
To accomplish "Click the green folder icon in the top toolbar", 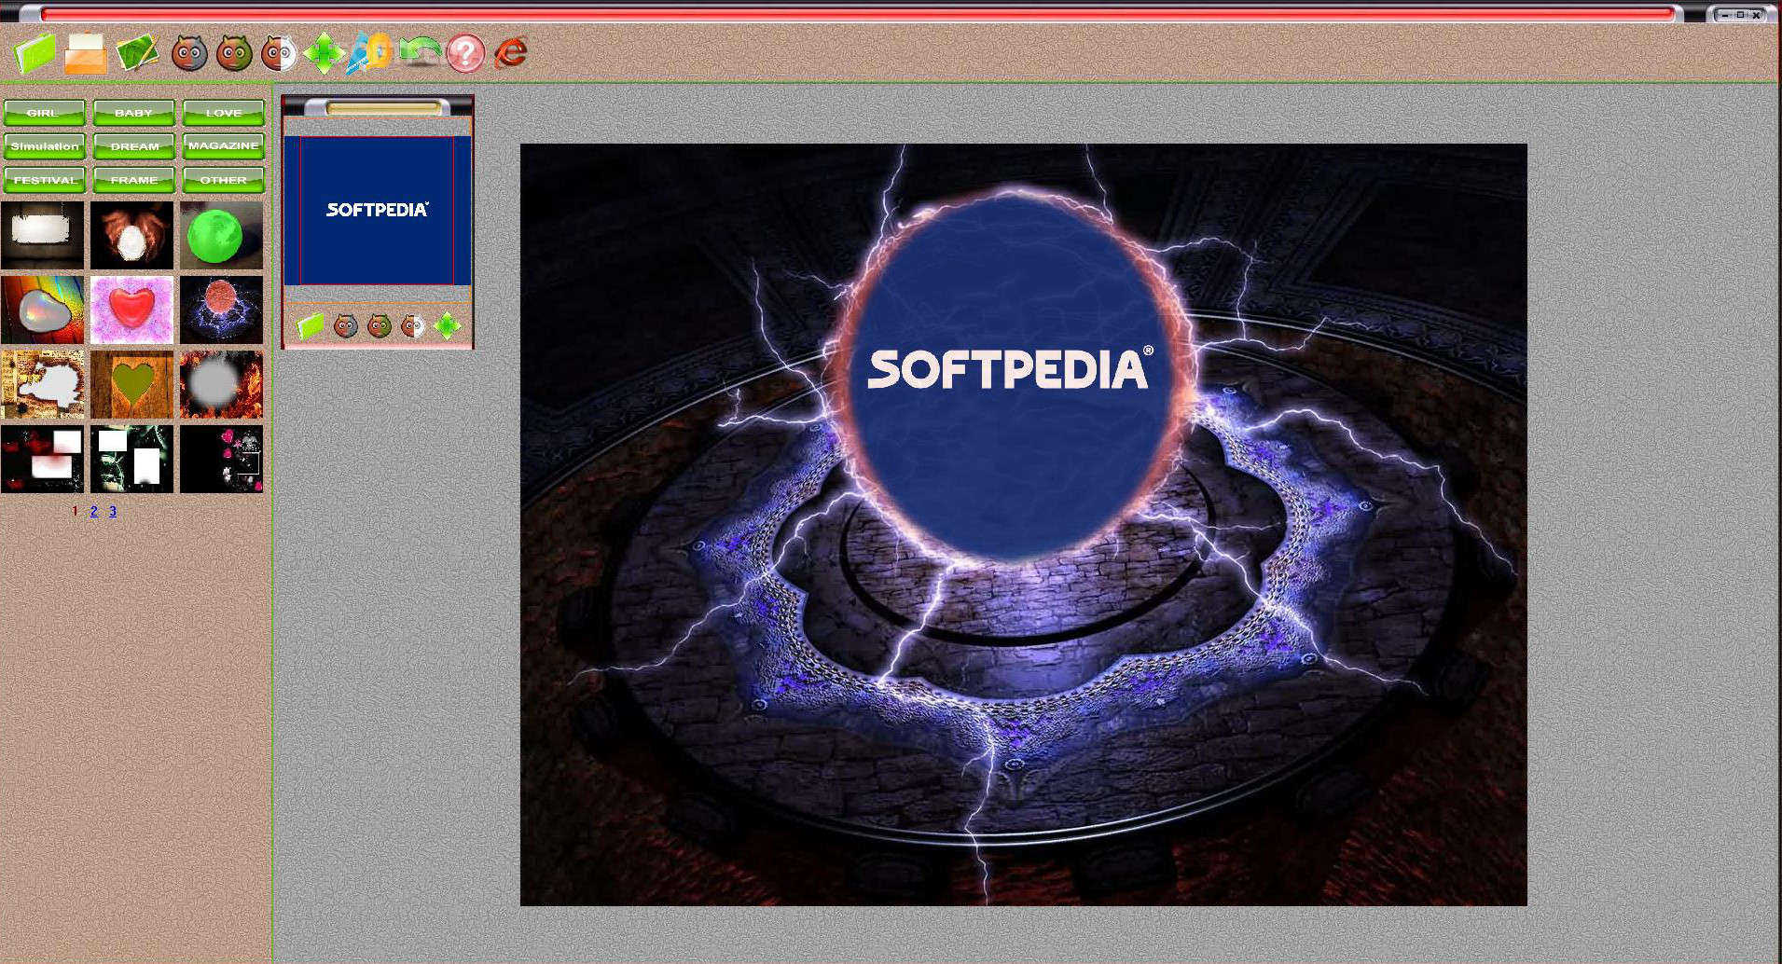I will pos(35,53).
